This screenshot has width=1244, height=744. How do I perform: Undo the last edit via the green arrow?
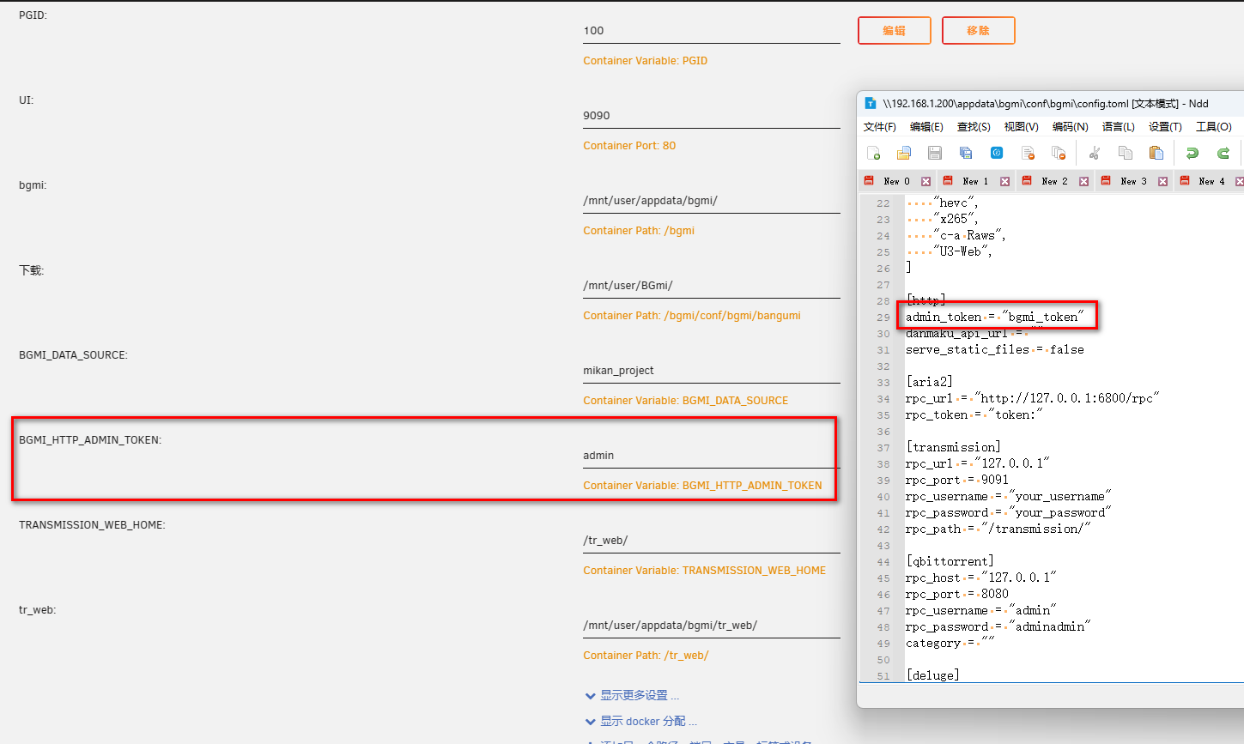tap(1193, 153)
